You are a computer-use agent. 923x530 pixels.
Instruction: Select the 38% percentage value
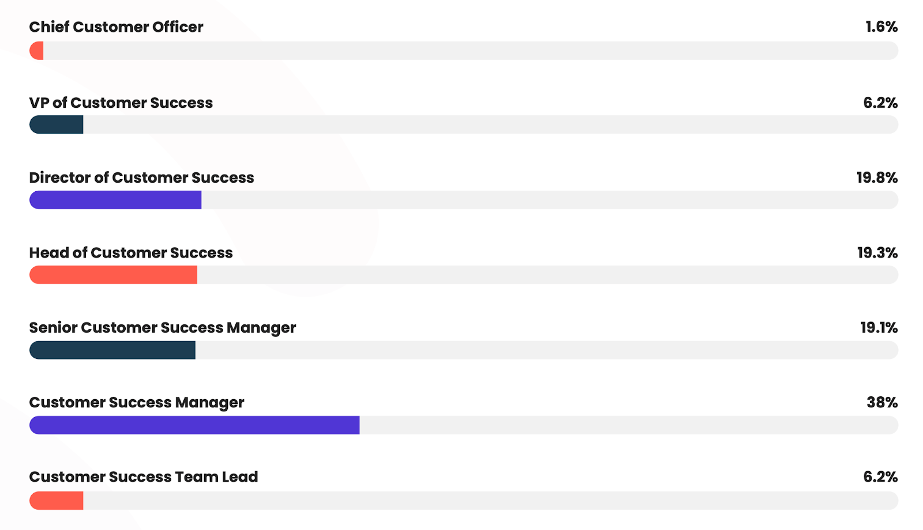[x=882, y=402]
